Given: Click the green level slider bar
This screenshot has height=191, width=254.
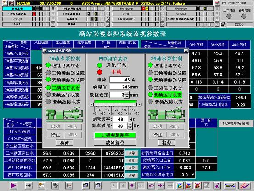Looking at the screenshot, I should (116, 101).
